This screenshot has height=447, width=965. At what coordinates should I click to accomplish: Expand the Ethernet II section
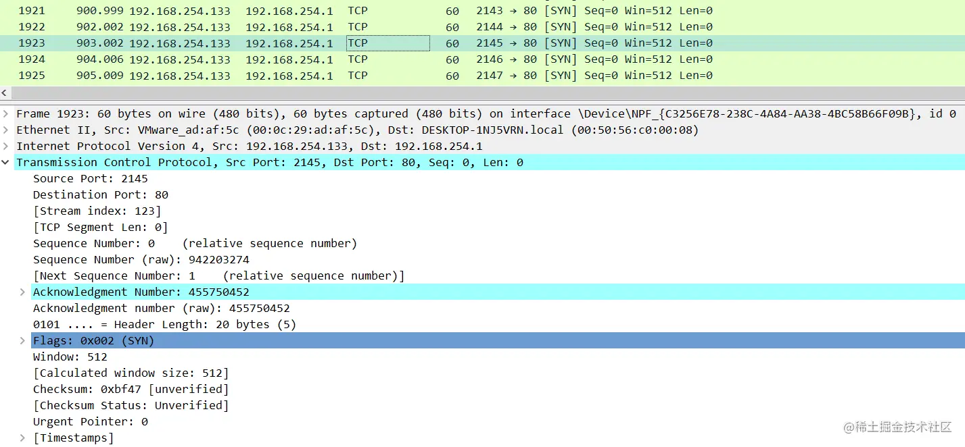pyautogui.click(x=5, y=130)
